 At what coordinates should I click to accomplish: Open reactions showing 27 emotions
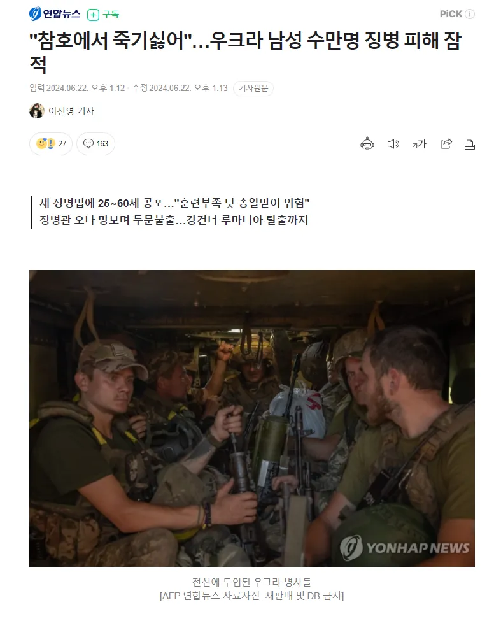pos(51,143)
